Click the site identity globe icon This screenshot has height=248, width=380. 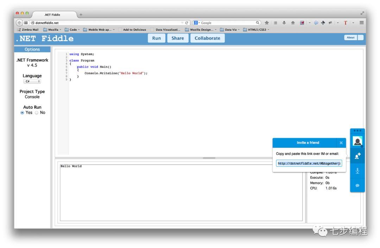(x=33, y=23)
